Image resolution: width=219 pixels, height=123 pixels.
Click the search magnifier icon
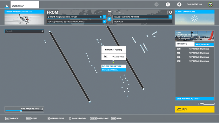pos(42,31)
